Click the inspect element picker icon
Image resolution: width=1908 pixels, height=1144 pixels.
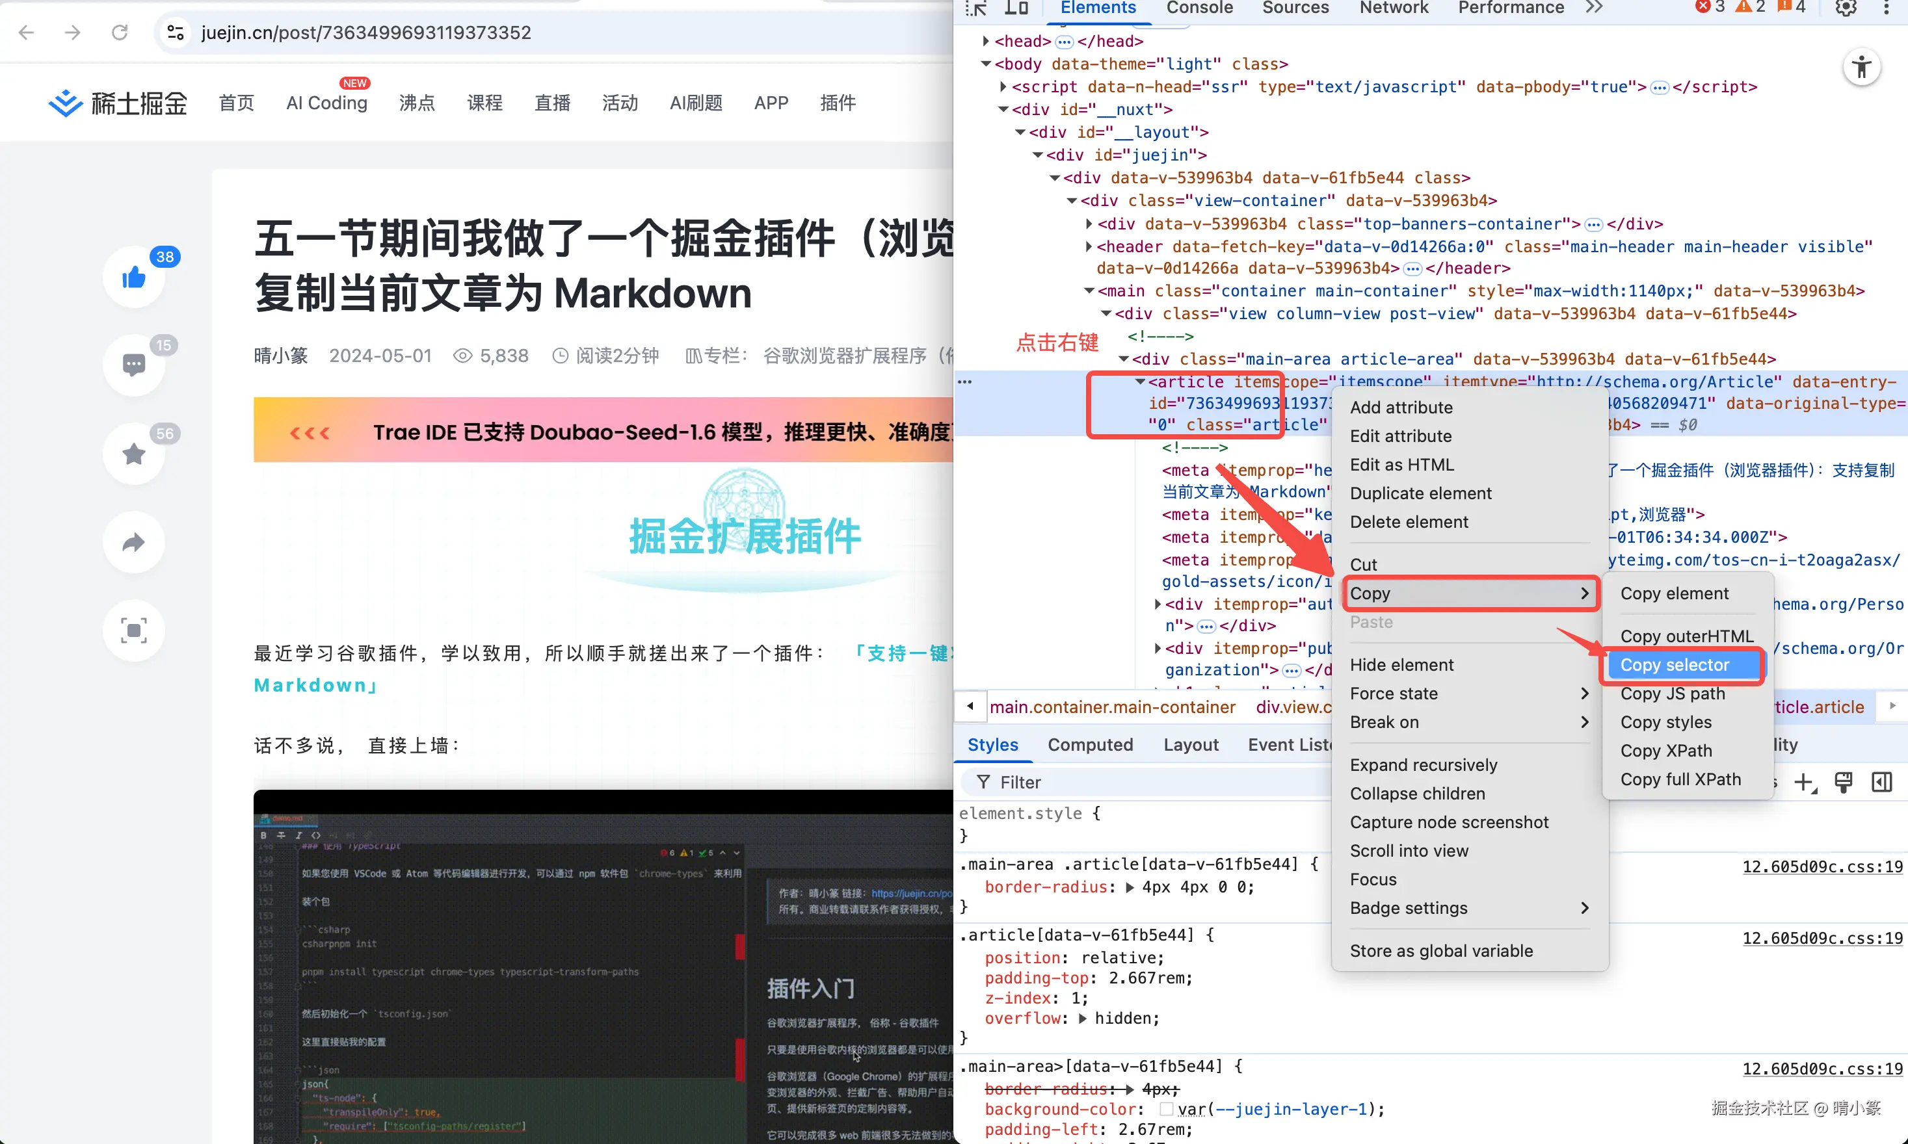[x=976, y=8]
